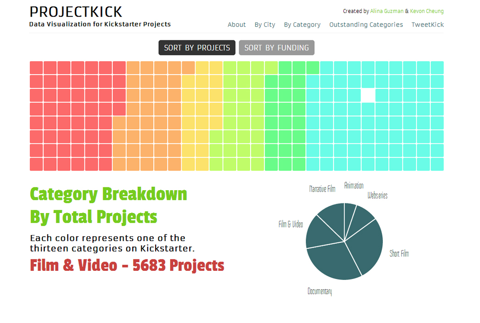Screen dimensions: 480x323
Task: Click the "Category Breakdown" heading
Action: (108, 194)
